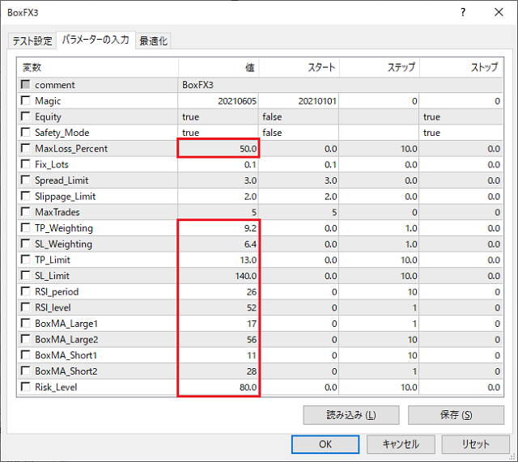518x462 pixels.
Task: Enable the Magic checkbox
Action: click(25, 100)
